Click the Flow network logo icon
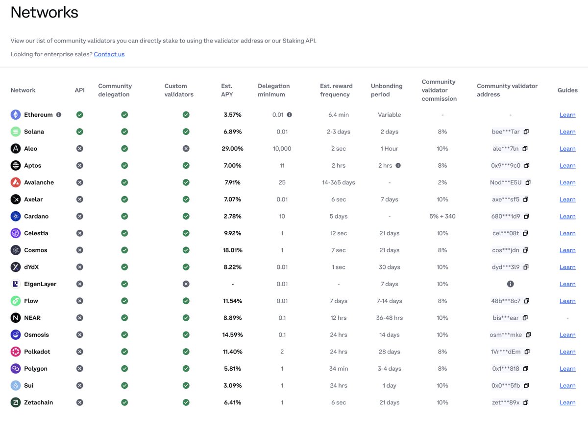Image resolution: width=588 pixels, height=421 pixels. (x=16, y=301)
